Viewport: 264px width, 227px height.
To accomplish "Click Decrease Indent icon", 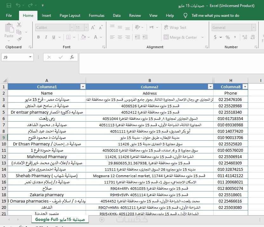I will (137, 37).
